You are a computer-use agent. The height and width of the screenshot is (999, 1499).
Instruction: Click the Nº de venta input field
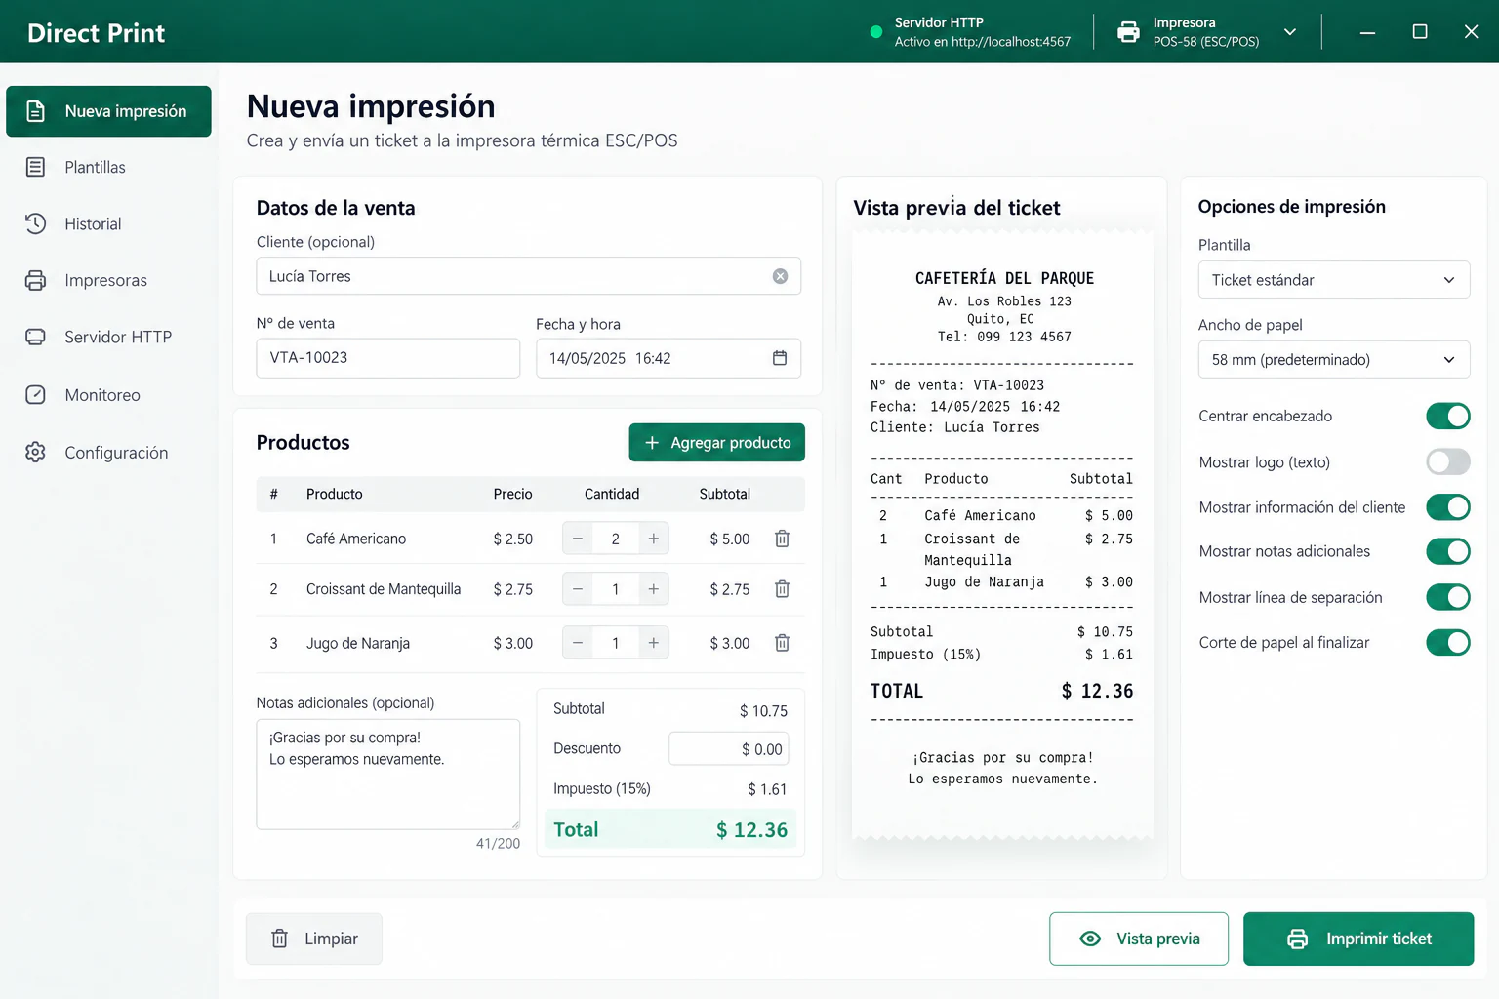tap(388, 358)
